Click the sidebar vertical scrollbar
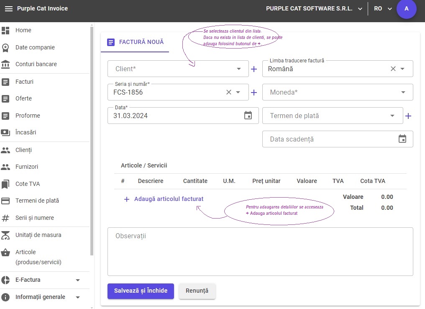The height and width of the screenshot is (309, 425). pyautogui.click(x=92, y=141)
